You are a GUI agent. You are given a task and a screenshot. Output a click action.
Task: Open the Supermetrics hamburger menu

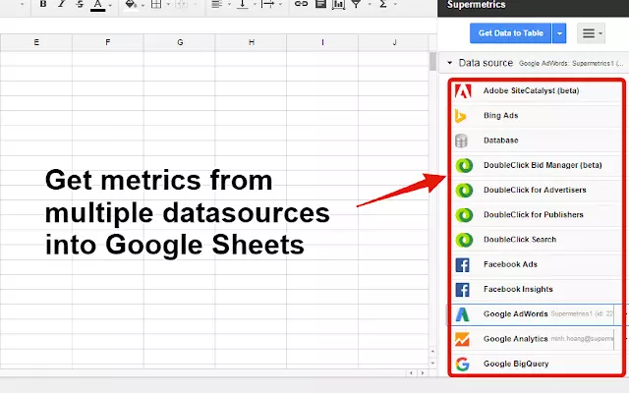pos(591,33)
